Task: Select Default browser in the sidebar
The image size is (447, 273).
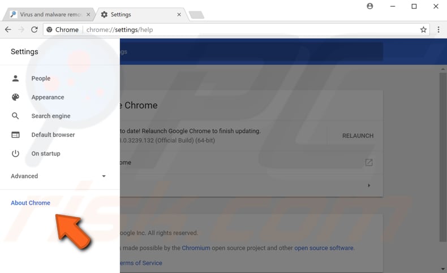Action: [53, 135]
